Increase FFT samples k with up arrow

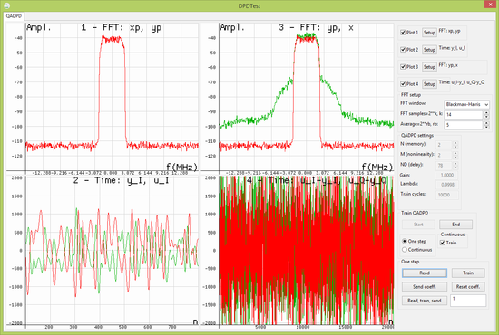pos(486,112)
